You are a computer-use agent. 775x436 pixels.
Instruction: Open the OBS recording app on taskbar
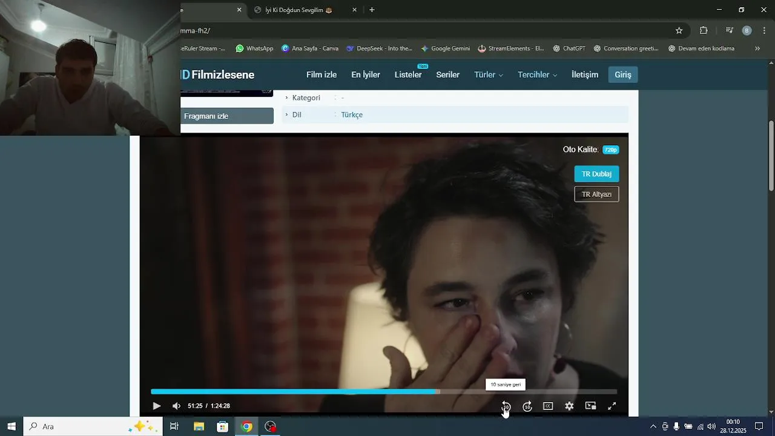pos(271,426)
